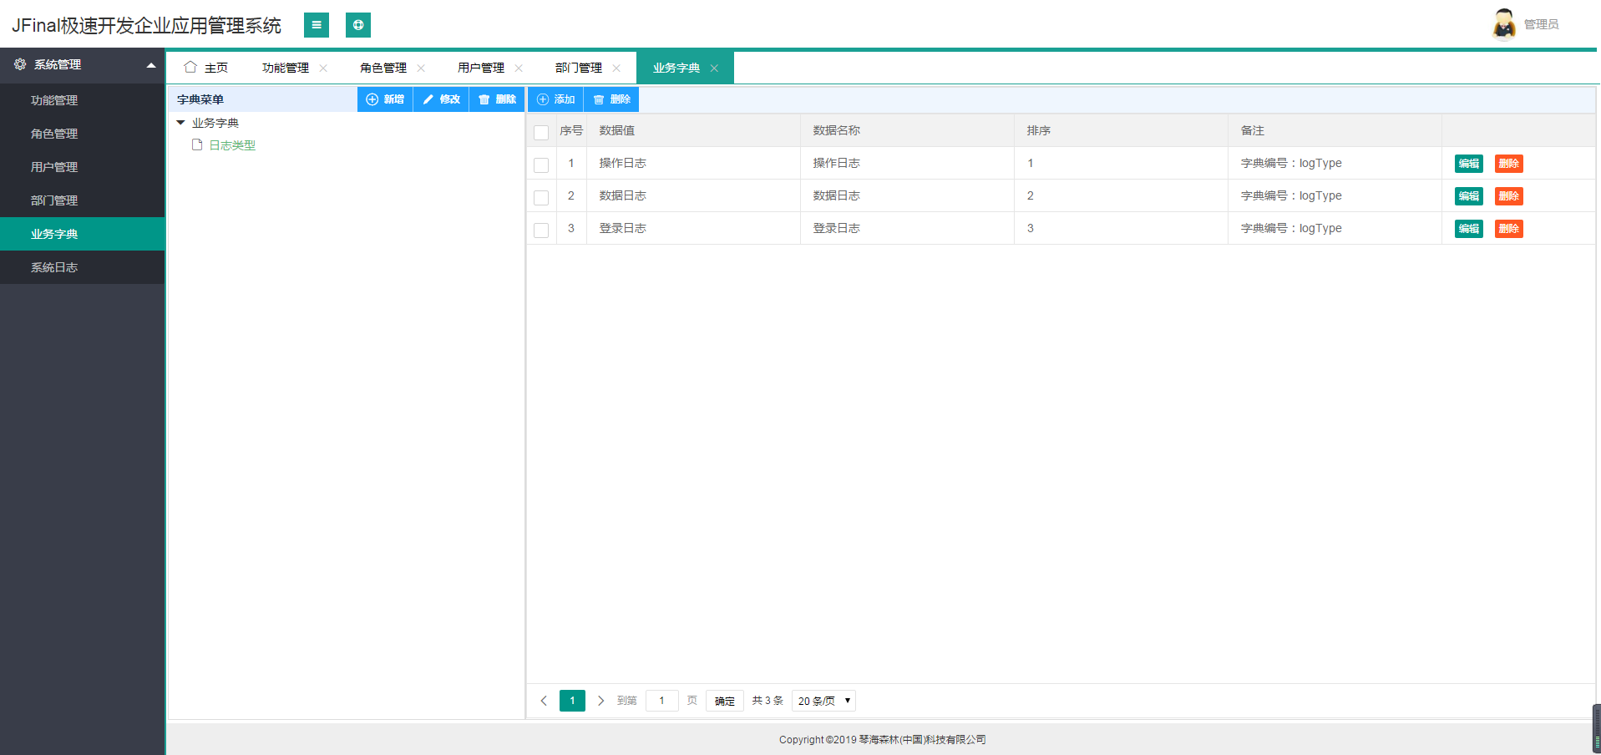Image resolution: width=1601 pixels, height=755 pixels.
Task: Switch to the 用户管理 tab
Action: click(x=481, y=68)
